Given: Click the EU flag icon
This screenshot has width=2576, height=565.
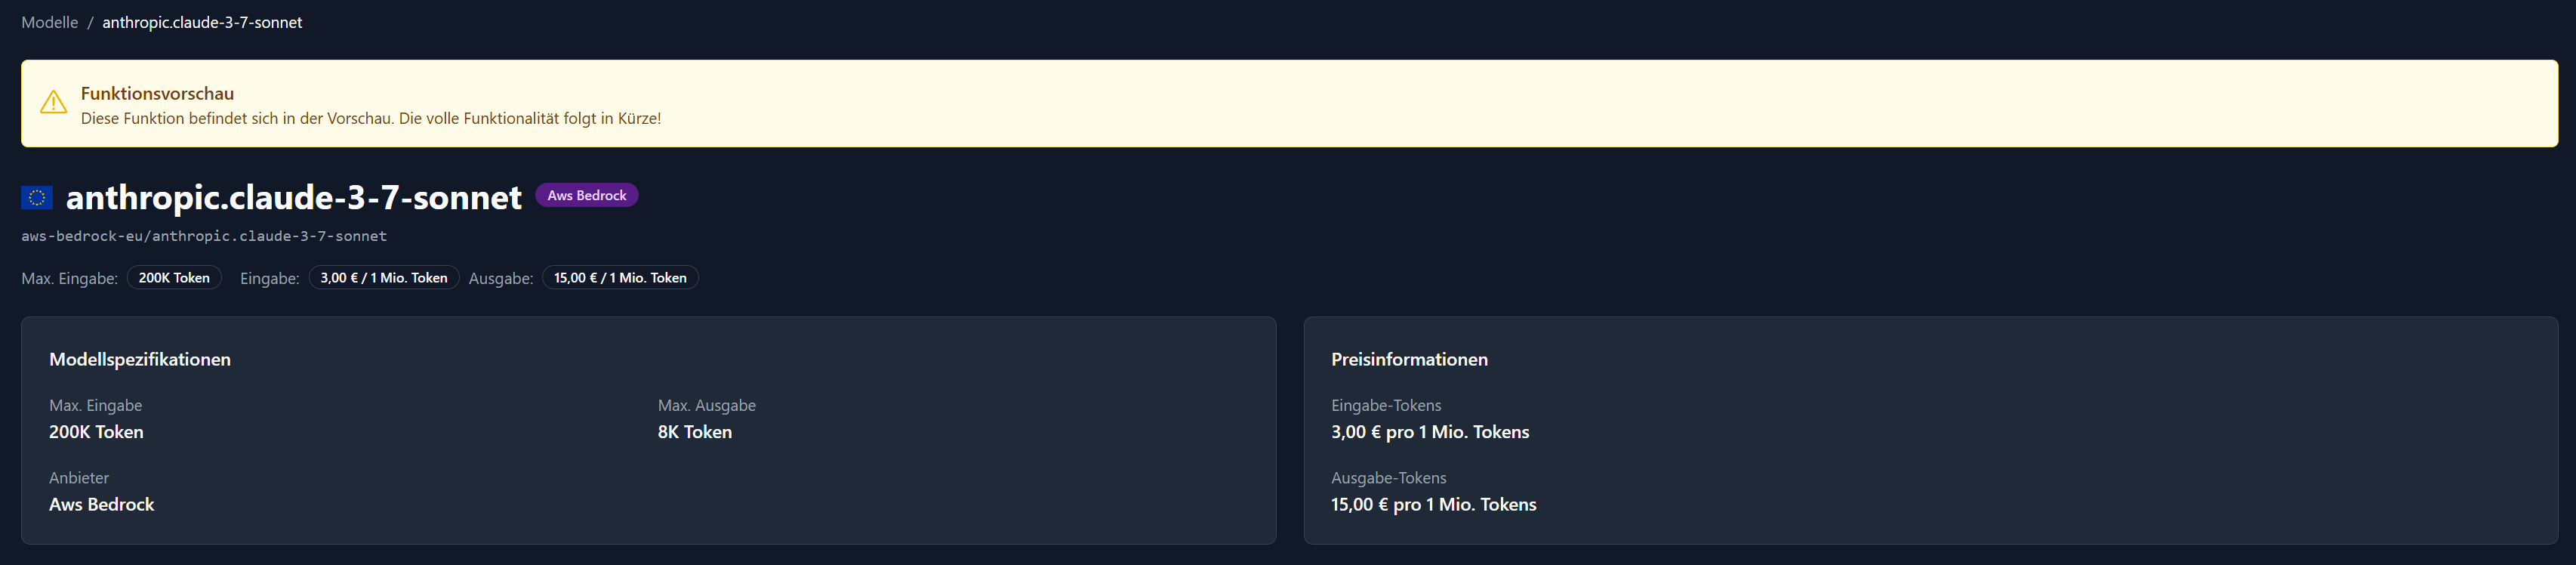Looking at the screenshot, I should [37, 198].
